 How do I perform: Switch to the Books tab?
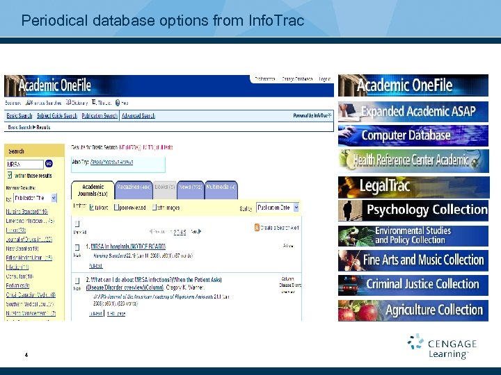pos(165,190)
